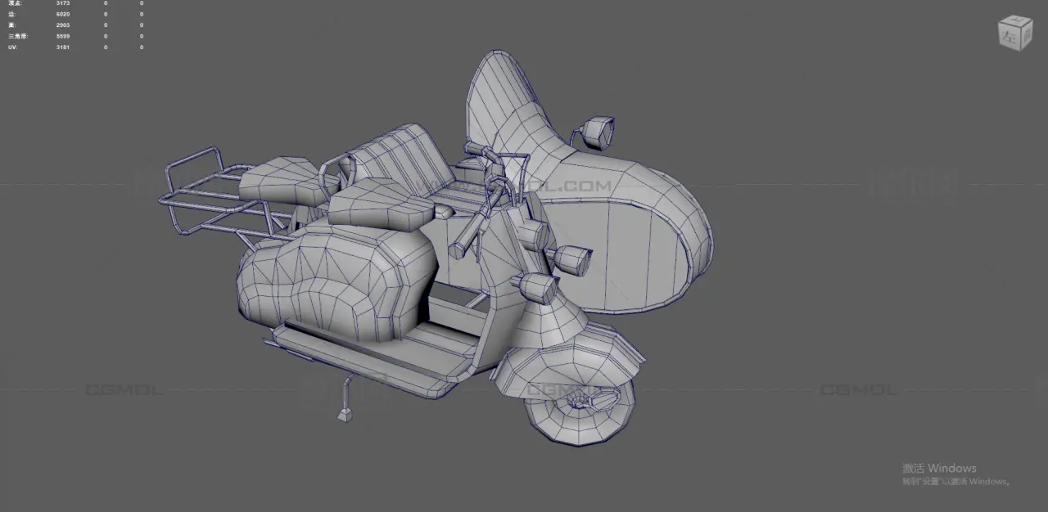Click the edge count value 6020
The width and height of the screenshot is (1048, 512).
click(62, 14)
